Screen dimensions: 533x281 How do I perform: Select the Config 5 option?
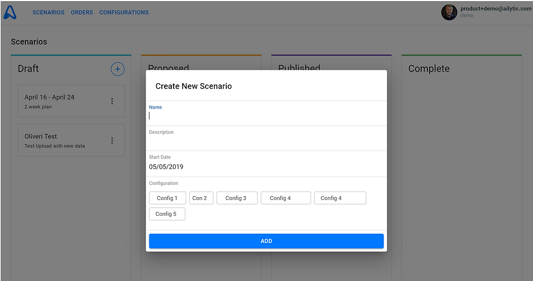click(x=167, y=214)
